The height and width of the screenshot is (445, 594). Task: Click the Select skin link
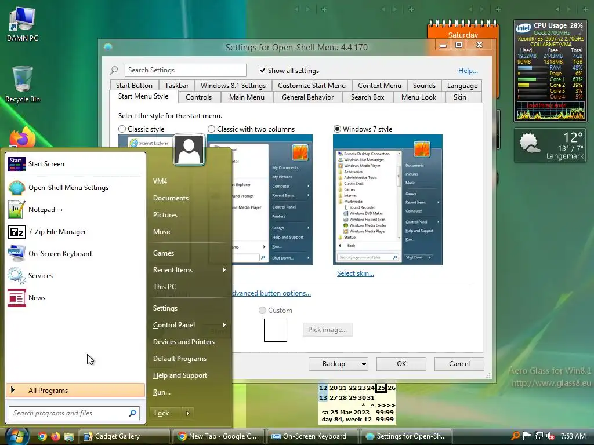[x=356, y=273]
